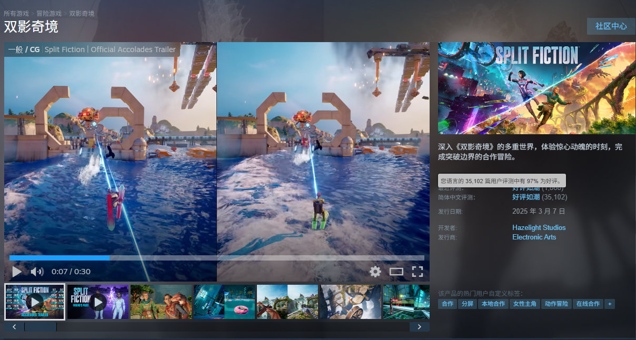This screenshot has width=636, height=340.
Task: Click the Split Fiction header capsule image
Action: [x=536, y=88]
